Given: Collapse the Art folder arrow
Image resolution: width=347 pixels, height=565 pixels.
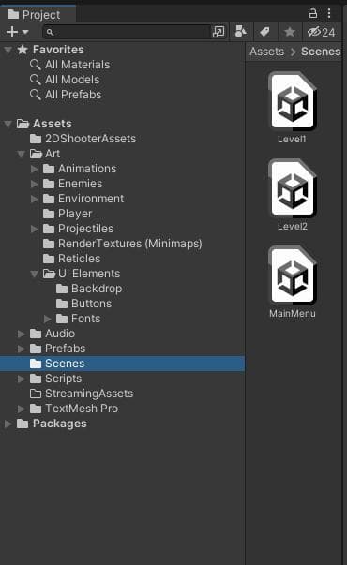Looking at the screenshot, I should point(22,155).
